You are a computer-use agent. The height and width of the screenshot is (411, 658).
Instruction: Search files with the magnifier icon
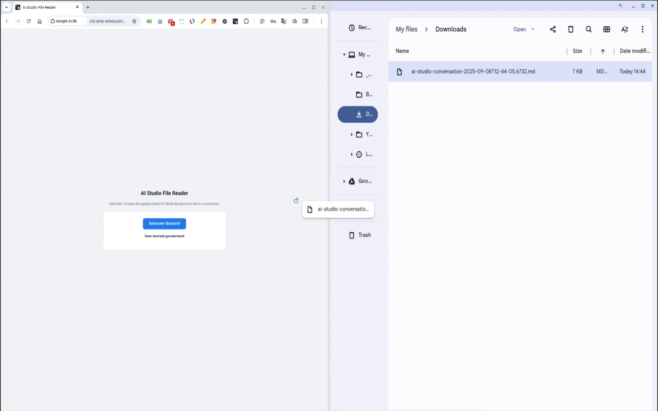pos(589,29)
